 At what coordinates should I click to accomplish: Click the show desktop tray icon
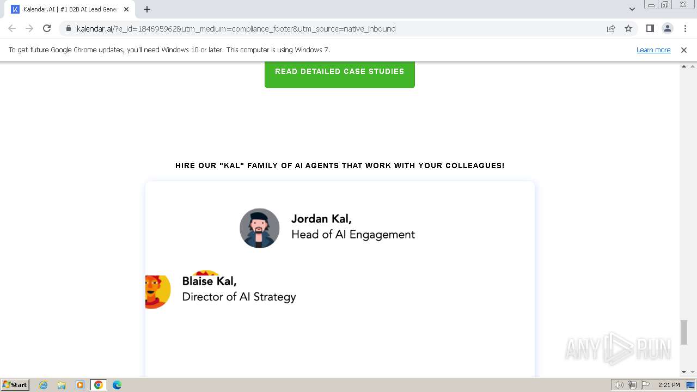coord(691,385)
